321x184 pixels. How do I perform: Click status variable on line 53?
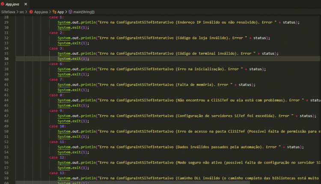(293, 147)
